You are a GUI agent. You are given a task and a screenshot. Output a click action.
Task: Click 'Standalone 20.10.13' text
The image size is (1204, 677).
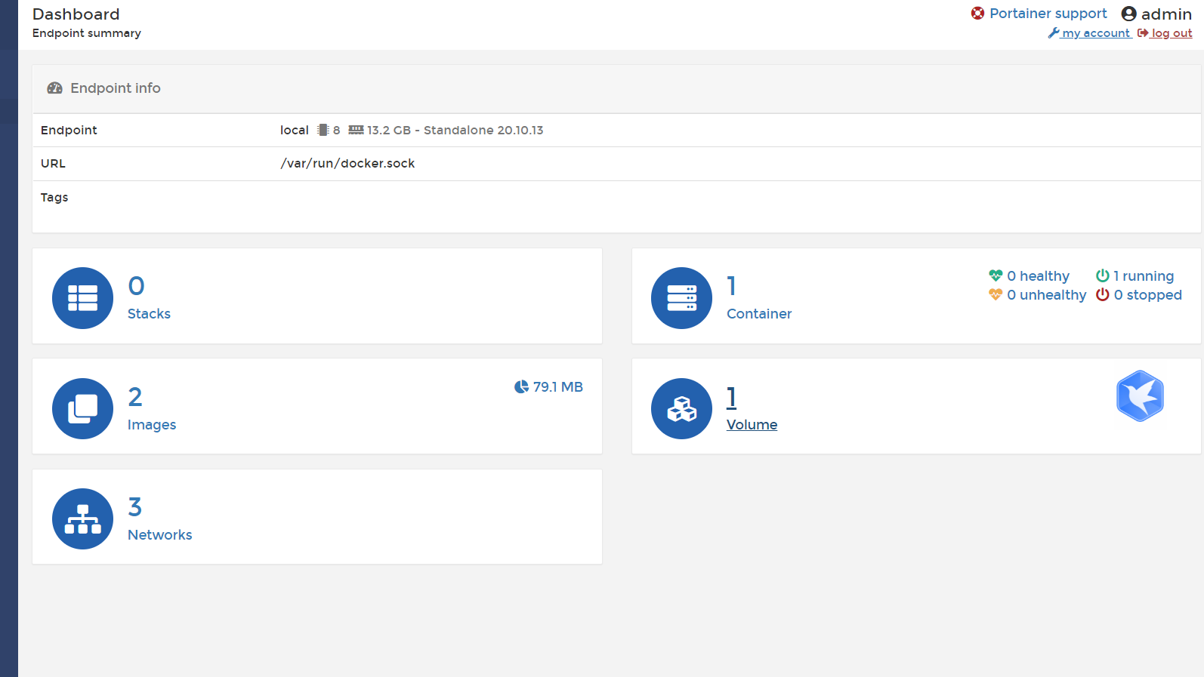(x=483, y=130)
